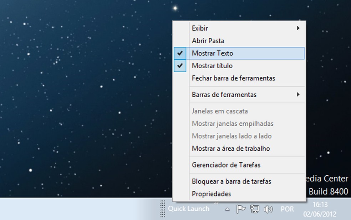Open the Action Center flag icon
The height and width of the screenshot is (220, 351).
[x=241, y=209]
